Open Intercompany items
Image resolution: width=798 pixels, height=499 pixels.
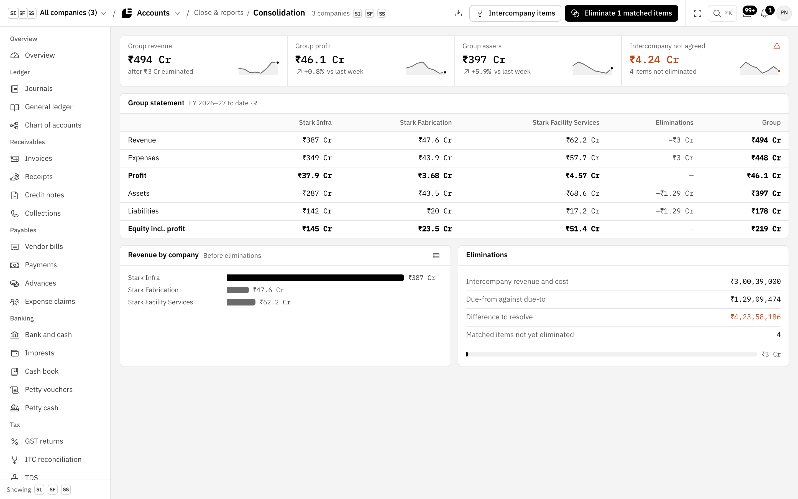pos(515,13)
